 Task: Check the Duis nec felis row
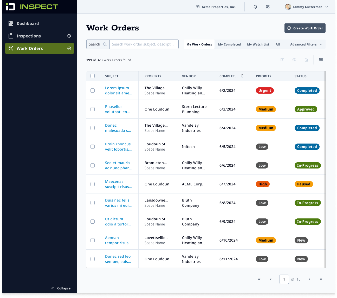93,203
